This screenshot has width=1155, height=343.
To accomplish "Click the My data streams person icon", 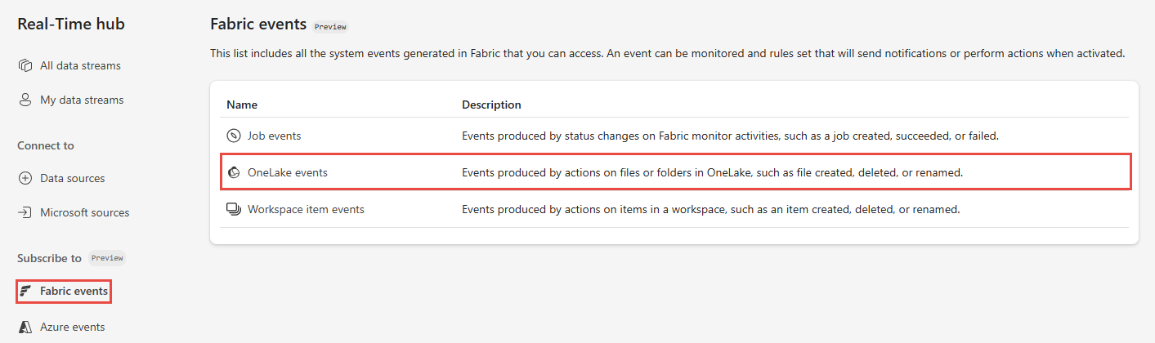I will click(x=25, y=100).
